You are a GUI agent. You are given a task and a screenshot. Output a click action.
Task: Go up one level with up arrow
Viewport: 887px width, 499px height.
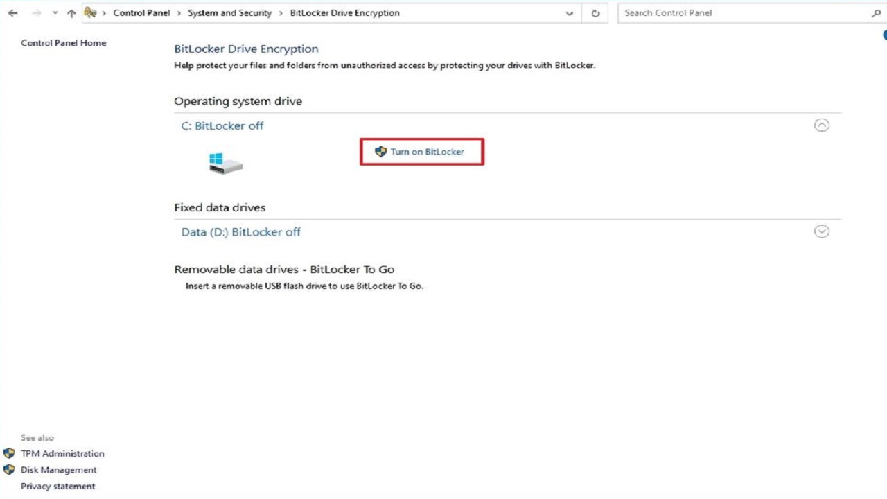click(x=71, y=13)
